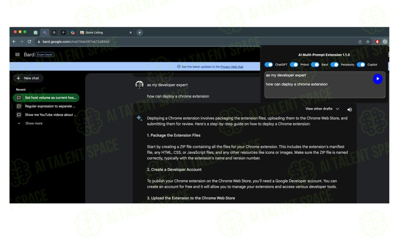This screenshot has width=400, height=240.
Task: Click the browser address bar URL
Action: pyautogui.click(x=76, y=42)
